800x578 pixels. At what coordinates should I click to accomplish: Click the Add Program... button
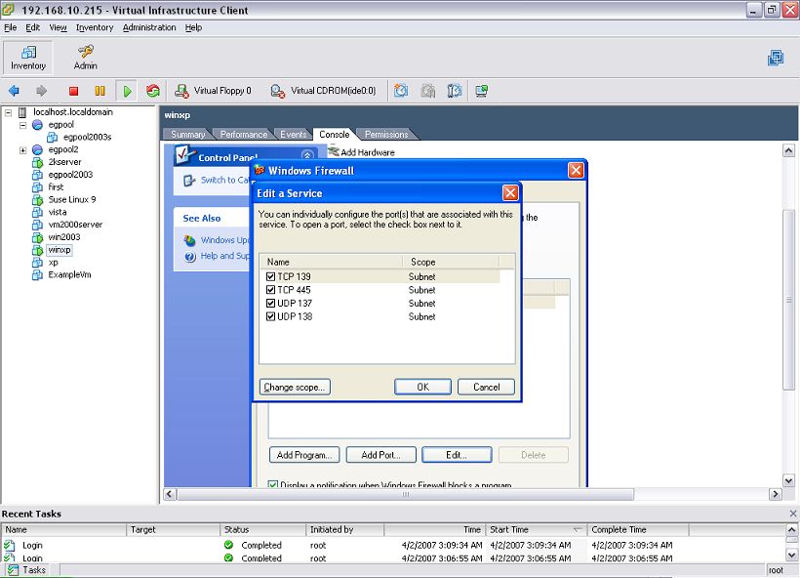tap(304, 455)
